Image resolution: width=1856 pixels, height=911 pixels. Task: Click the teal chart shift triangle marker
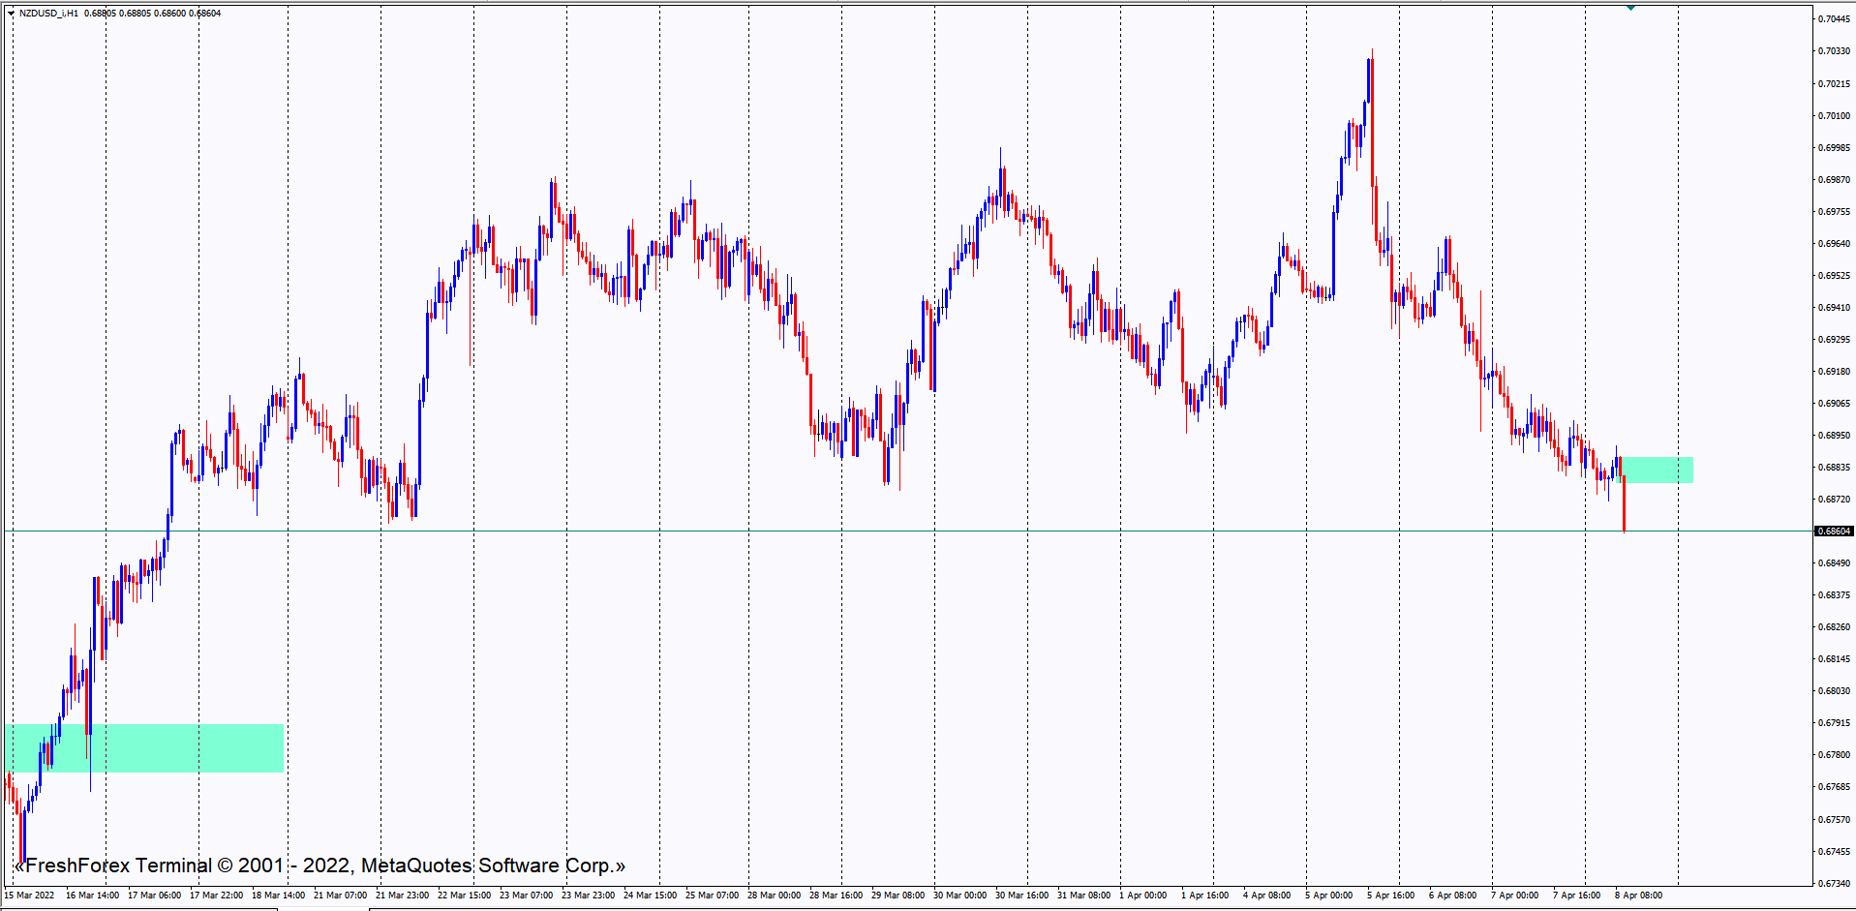click(1630, 8)
